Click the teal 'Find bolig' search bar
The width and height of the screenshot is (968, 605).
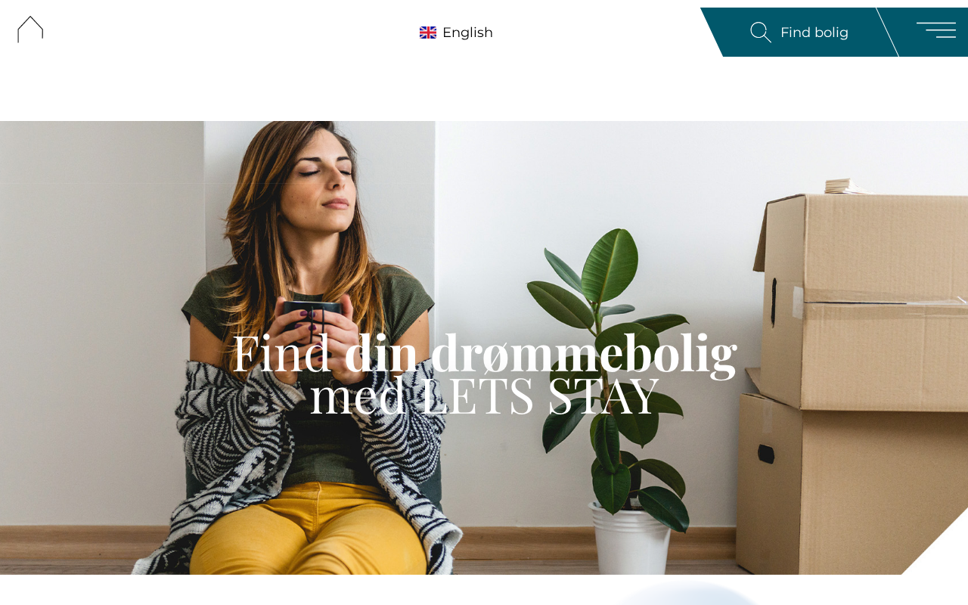pyautogui.click(x=798, y=33)
